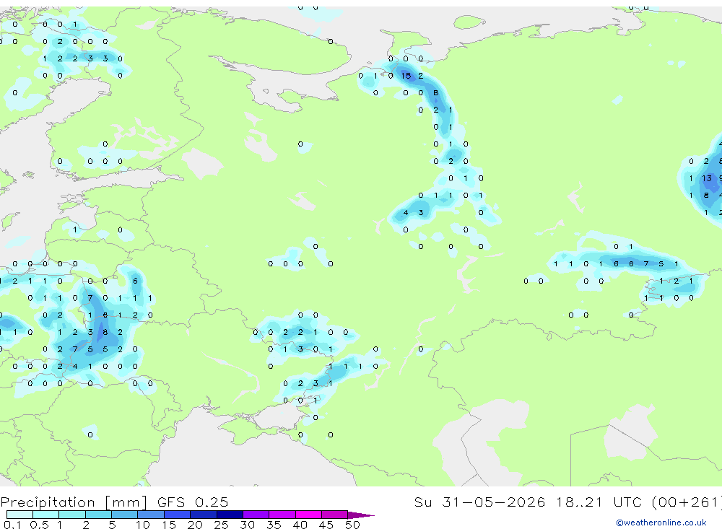
Task: Pick the 40–45 mm dark magenta legend swatch
Action: tap(308, 515)
